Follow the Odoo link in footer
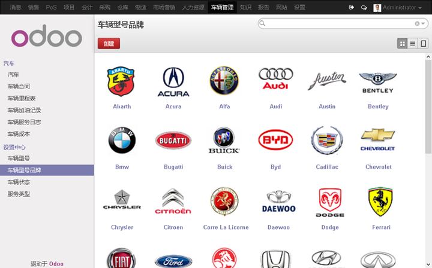 [56, 264]
